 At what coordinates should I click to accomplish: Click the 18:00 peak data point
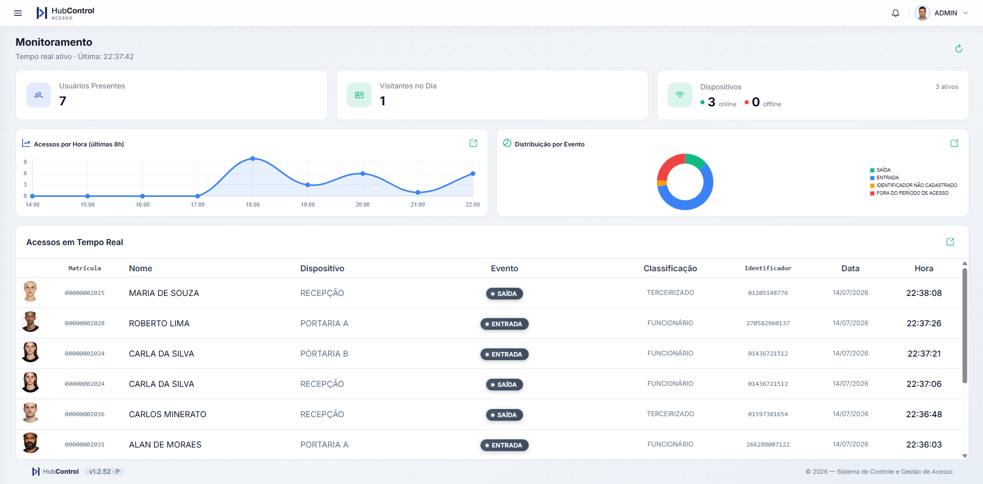[x=253, y=159]
